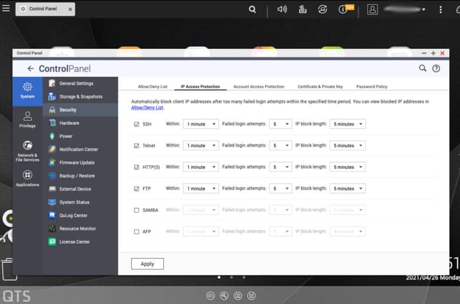Switch to IP Access Protection tab
460x304 pixels.
coord(201,87)
